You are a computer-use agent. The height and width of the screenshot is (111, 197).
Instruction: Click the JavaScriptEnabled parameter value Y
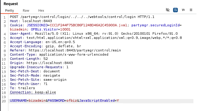click(118, 101)
